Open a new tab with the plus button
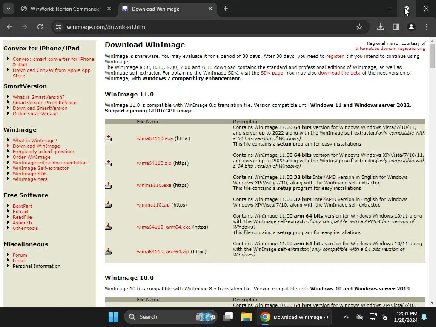 coord(226,9)
